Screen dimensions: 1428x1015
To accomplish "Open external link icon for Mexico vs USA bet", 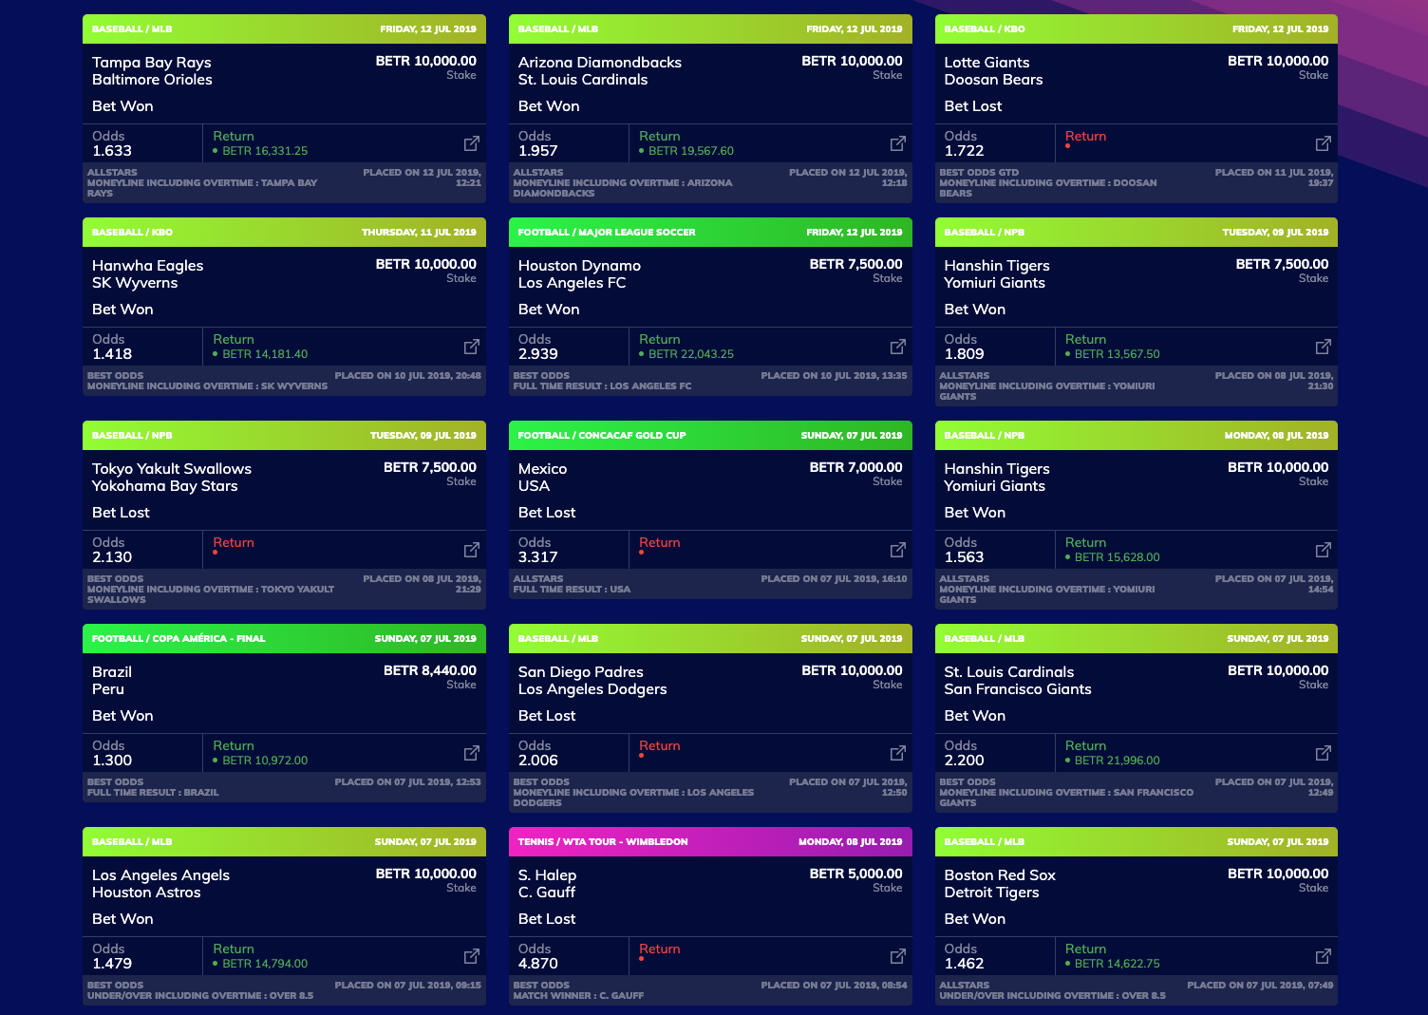I will (898, 550).
